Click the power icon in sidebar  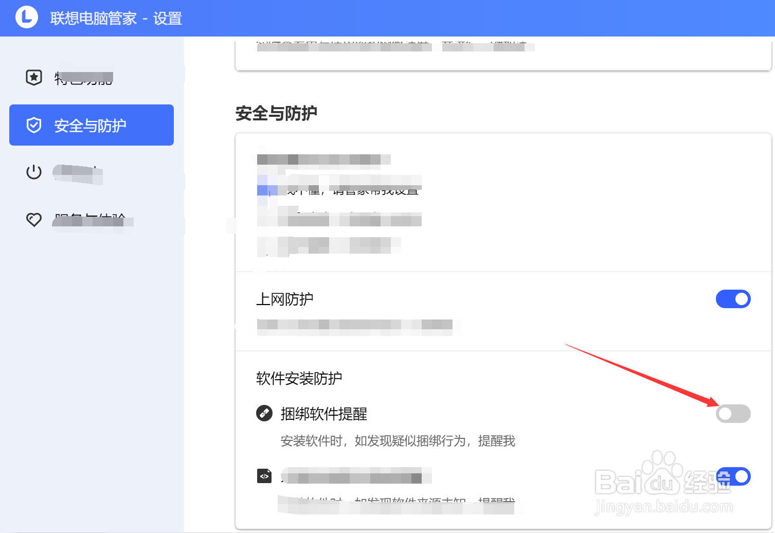[x=34, y=172]
